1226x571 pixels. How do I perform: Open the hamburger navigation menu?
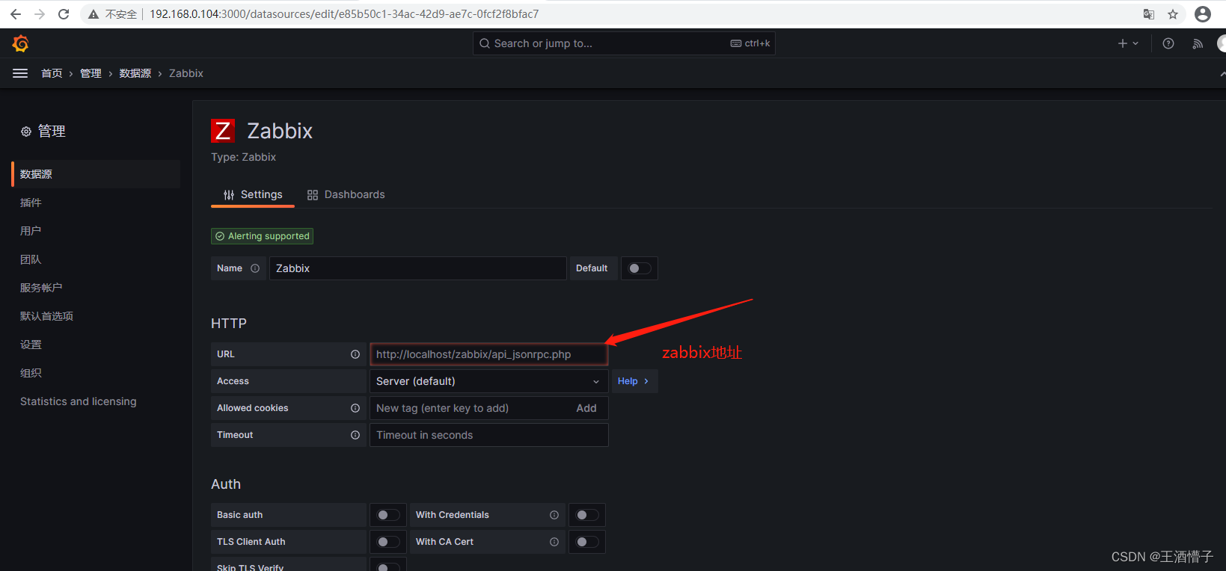pyautogui.click(x=20, y=73)
